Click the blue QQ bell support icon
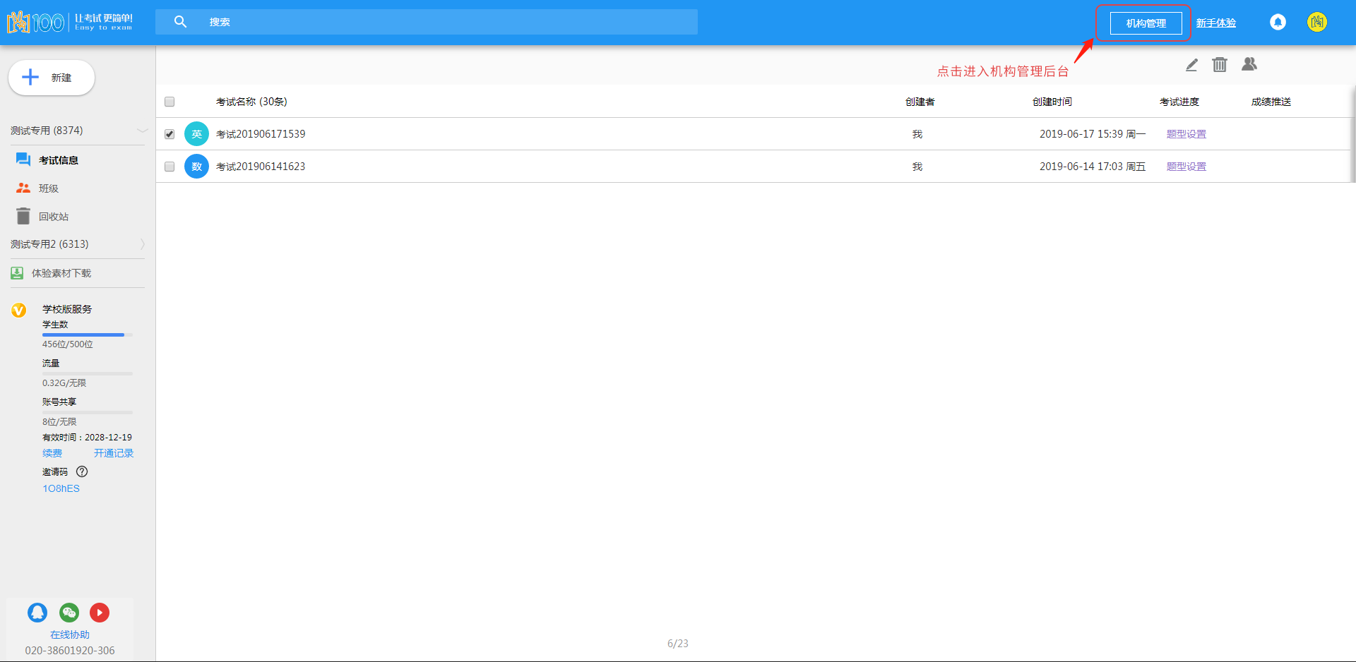This screenshot has height=662, width=1356. 37,613
